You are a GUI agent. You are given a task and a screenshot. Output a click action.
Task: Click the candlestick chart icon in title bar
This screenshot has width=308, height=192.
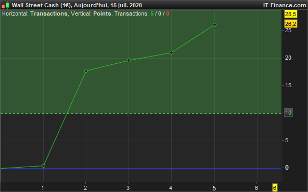(6, 5)
